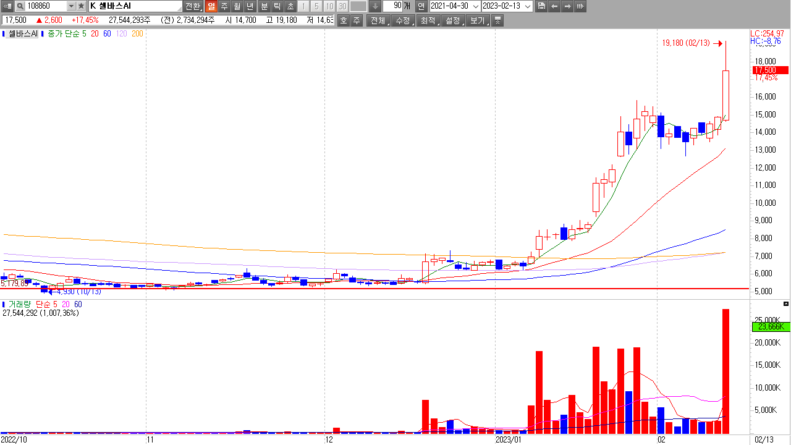
Task: Click the 17.45% label on price axis
Action: (x=766, y=78)
